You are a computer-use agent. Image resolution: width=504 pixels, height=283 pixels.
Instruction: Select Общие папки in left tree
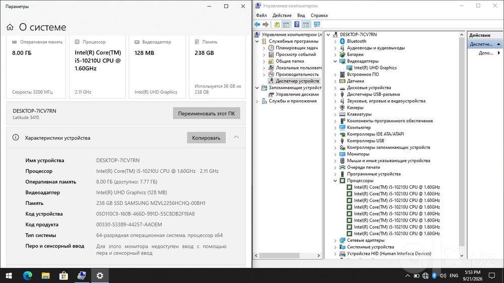290,61
